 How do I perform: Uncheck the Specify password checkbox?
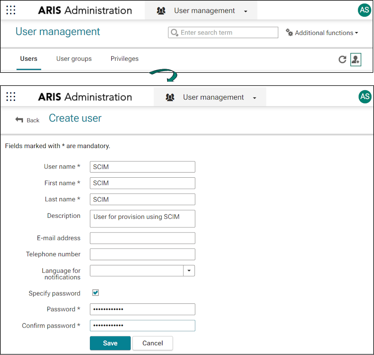pos(95,293)
